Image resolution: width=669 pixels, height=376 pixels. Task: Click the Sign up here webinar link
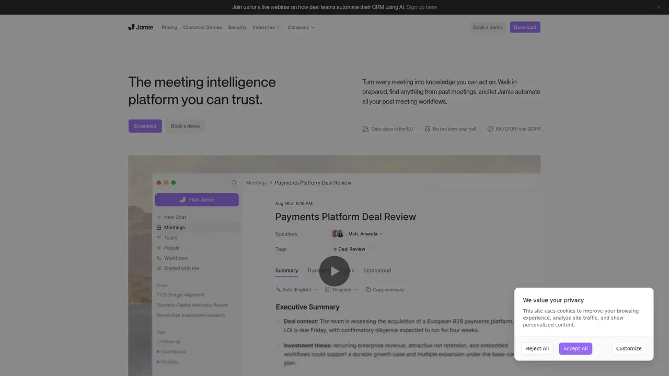tap(421, 7)
